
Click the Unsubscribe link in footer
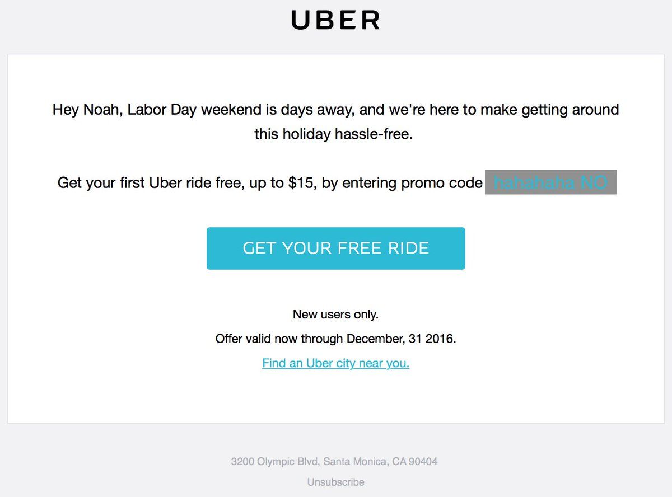335,482
